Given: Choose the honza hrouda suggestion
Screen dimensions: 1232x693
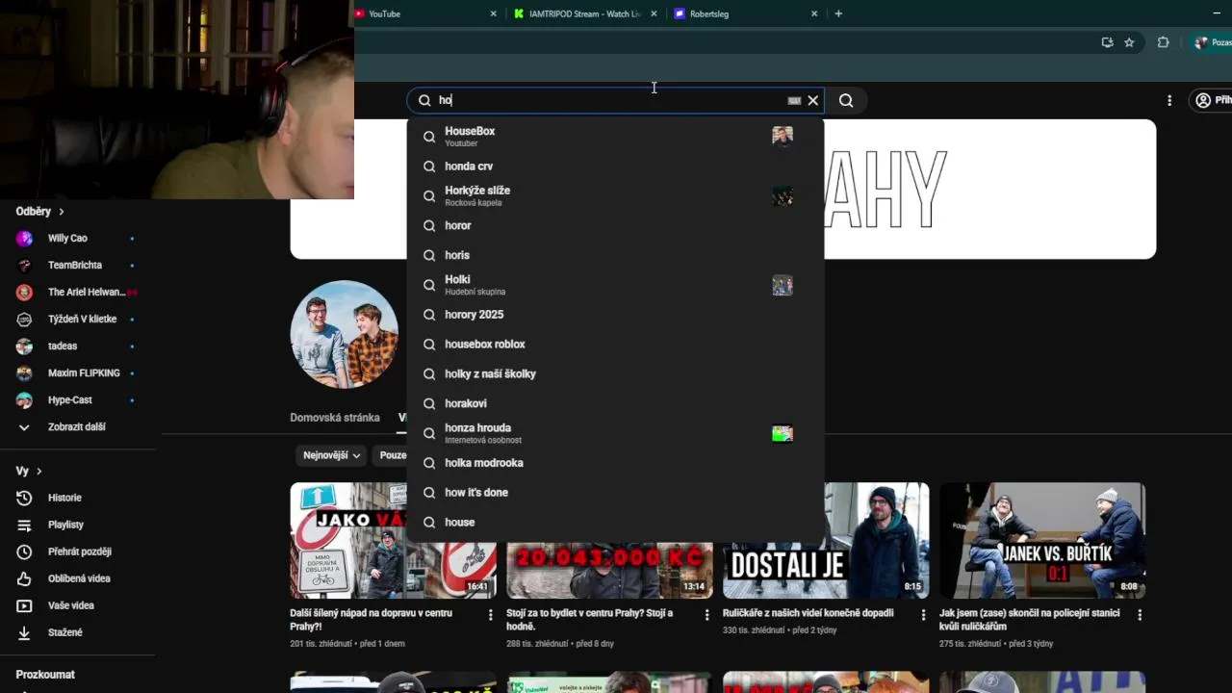Looking at the screenshot, I should click(615, 433).
